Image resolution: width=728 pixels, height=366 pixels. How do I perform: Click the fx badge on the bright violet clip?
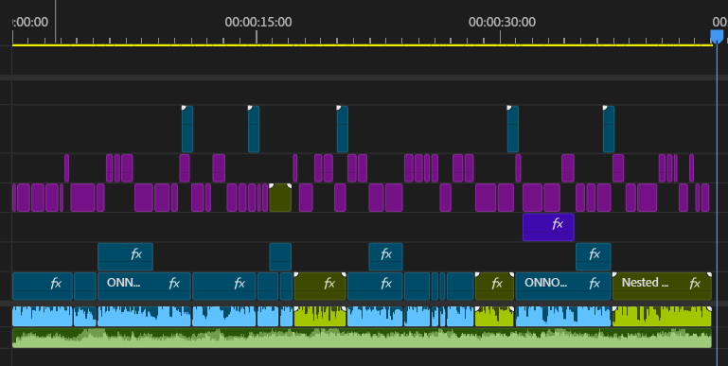[x=558, y=224]
